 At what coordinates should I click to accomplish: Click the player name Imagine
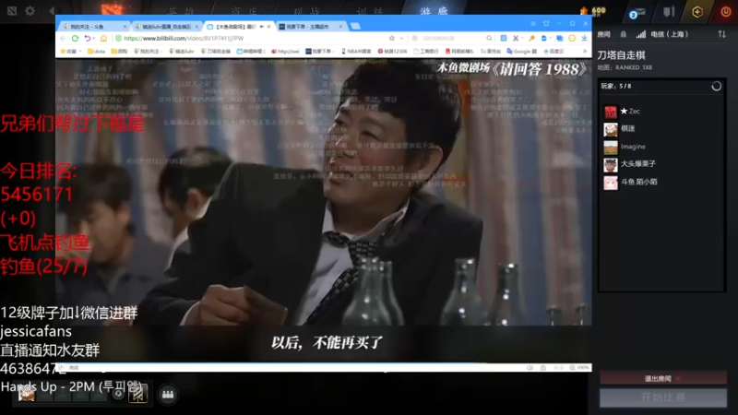(x=633, y=147)
